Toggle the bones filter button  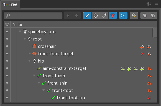pyautogui.click(x=87, y=16)
